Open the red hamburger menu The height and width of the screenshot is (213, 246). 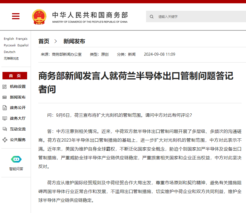[16, 16]
